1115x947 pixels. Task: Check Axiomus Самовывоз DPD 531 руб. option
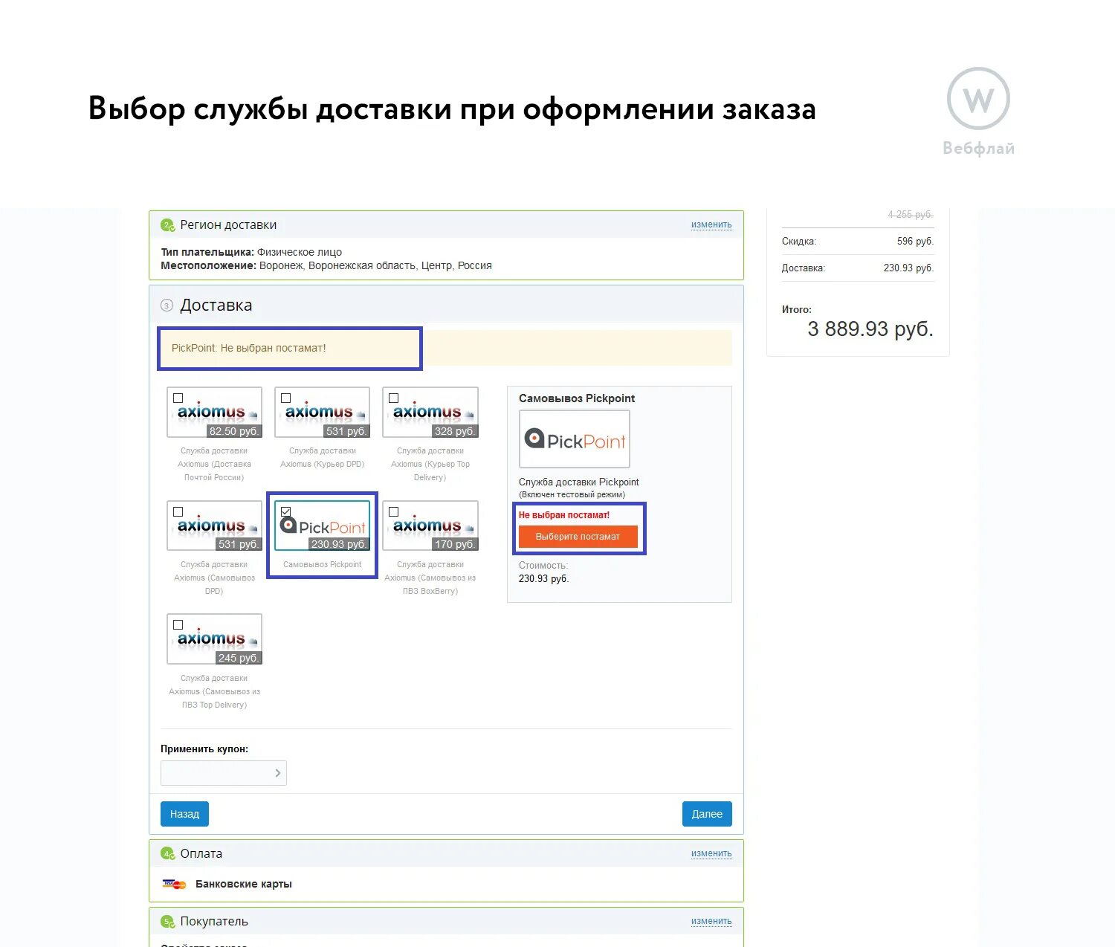178,512
